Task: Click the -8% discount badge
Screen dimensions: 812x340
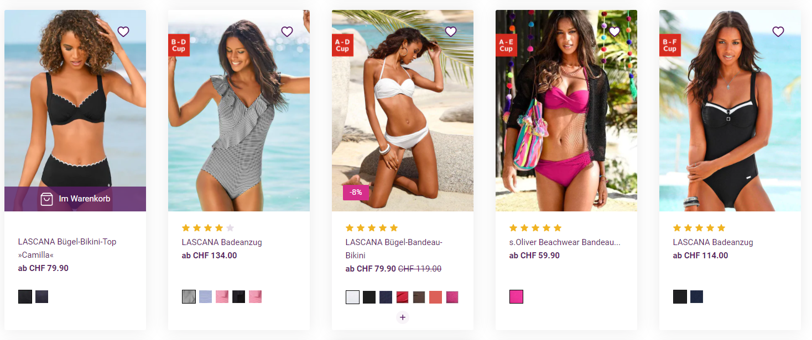Action: tap(356, 193)
